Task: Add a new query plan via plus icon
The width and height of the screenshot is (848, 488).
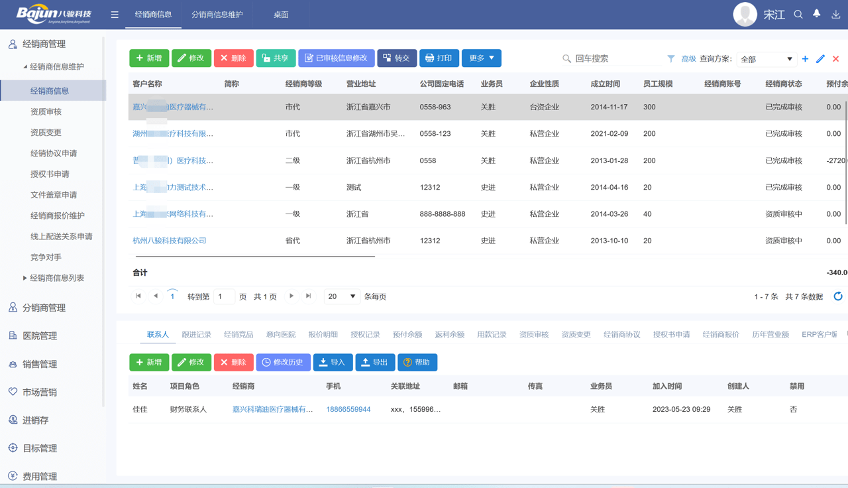Action: (x=805, y=58)
